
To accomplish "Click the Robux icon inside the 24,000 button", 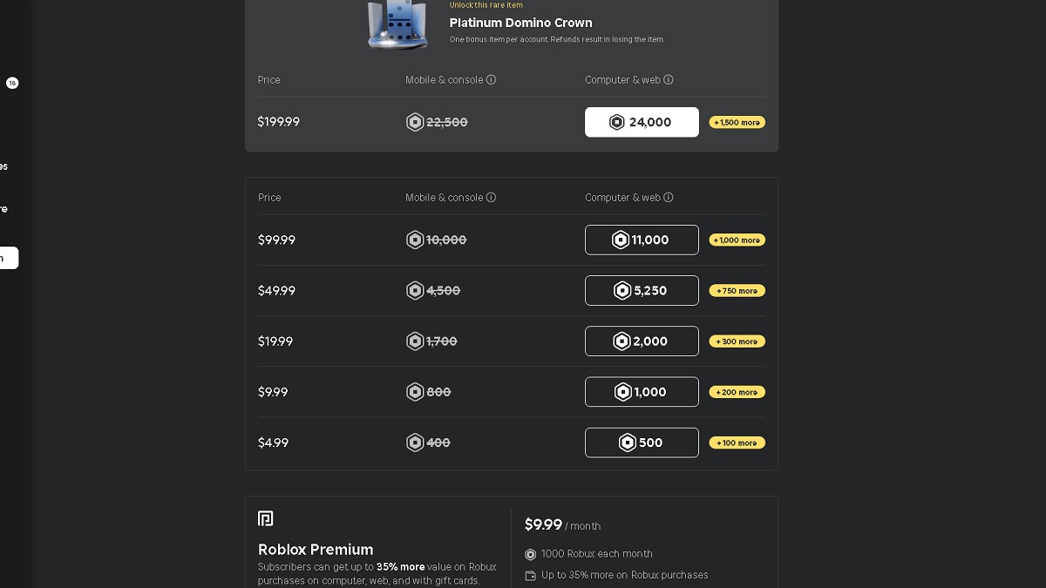I will [x=617, y=122].
